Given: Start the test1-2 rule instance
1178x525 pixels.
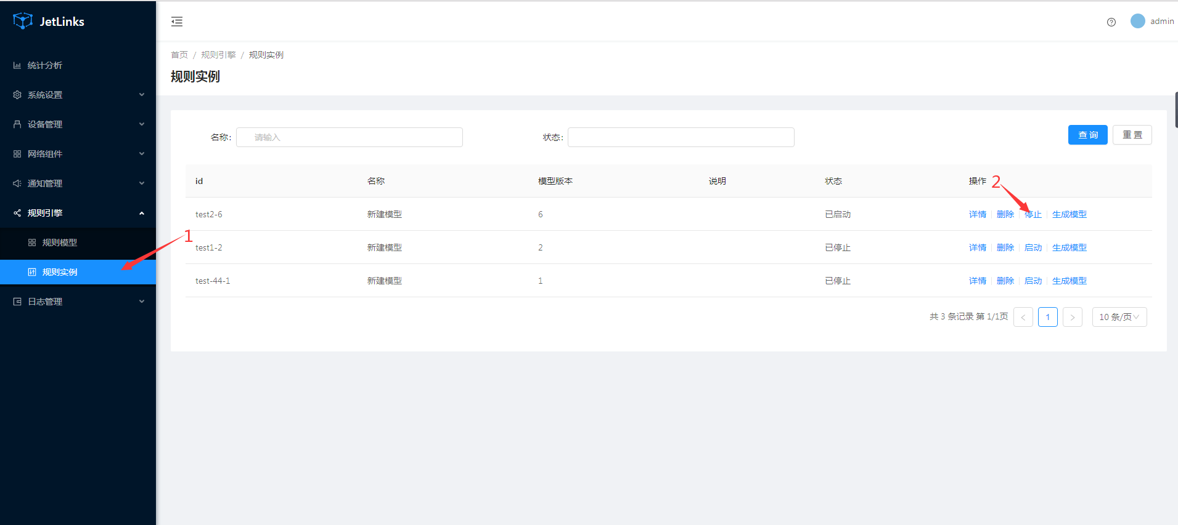Looking at the screenshot, I should pyautogui.click(x=1033, y=247).
